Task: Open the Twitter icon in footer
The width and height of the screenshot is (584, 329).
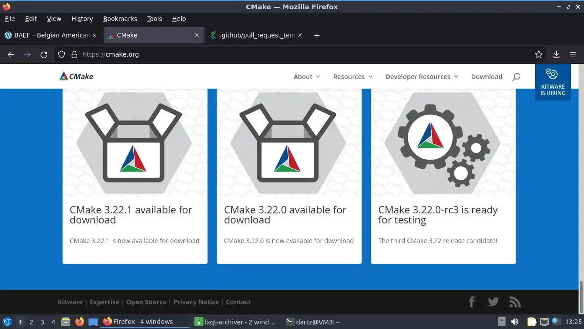Action: click(493, 302)
